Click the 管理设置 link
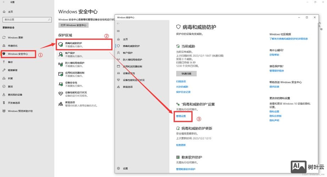This screenshot has width=327, height=177. 181,116
